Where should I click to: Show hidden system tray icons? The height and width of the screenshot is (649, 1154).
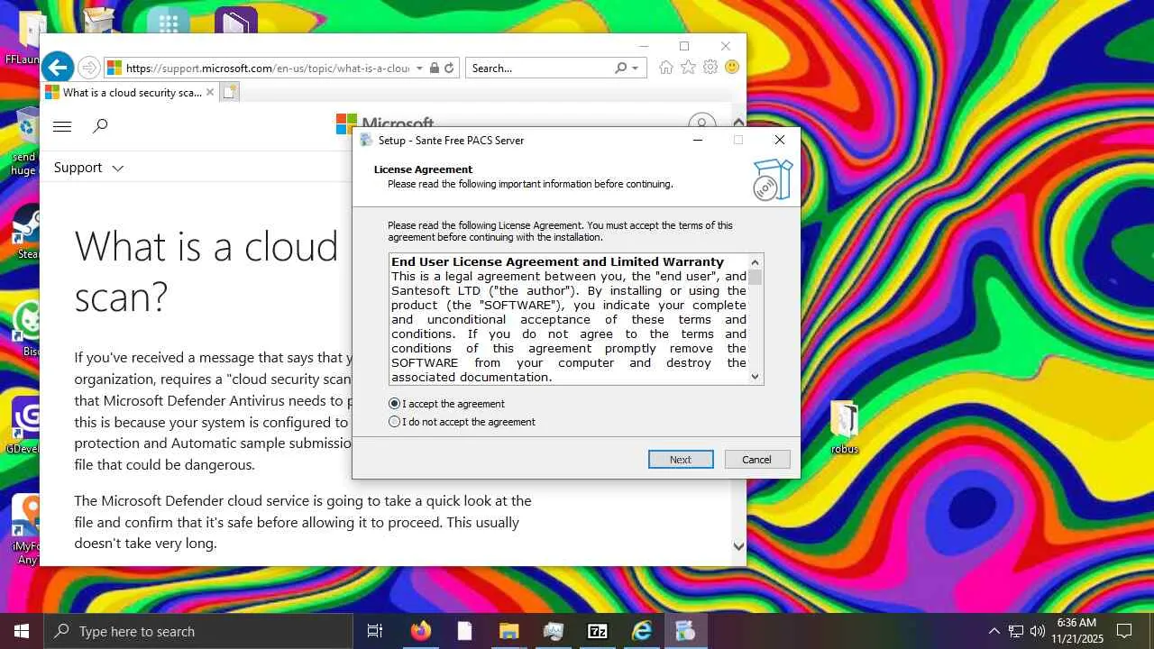pos(994,631)
